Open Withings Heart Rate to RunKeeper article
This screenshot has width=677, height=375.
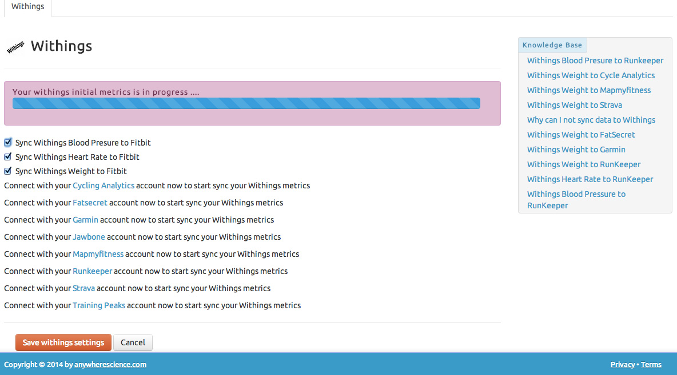pos(590,179)
